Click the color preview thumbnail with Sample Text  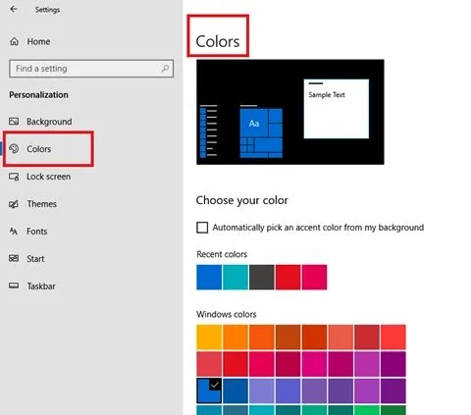(290, 112)
